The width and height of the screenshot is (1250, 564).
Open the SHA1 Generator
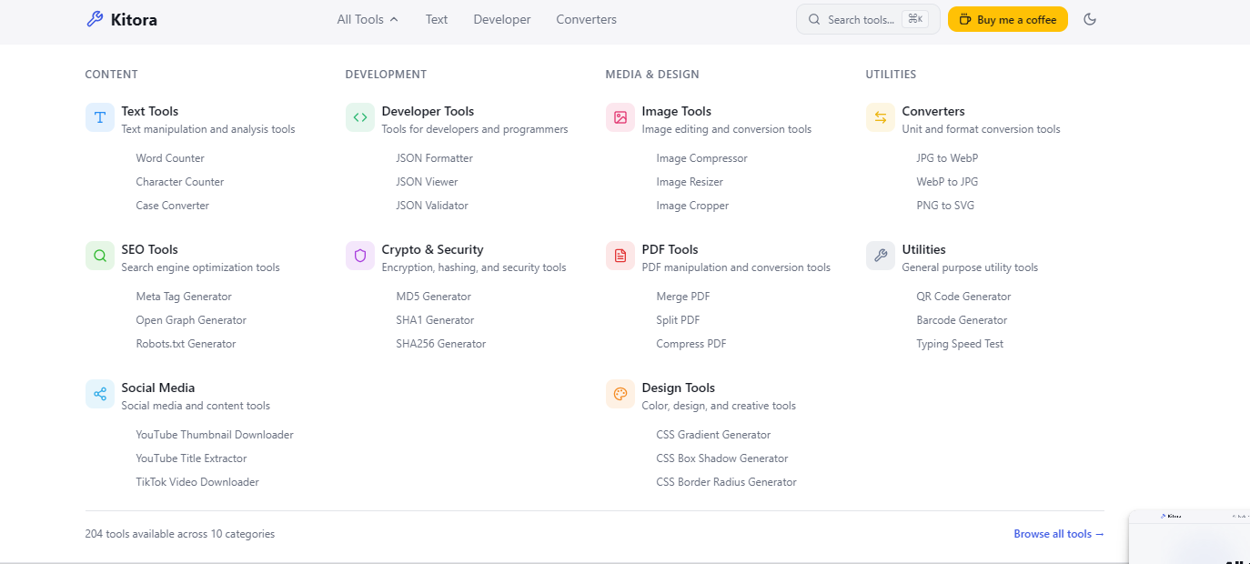point(435,320)
